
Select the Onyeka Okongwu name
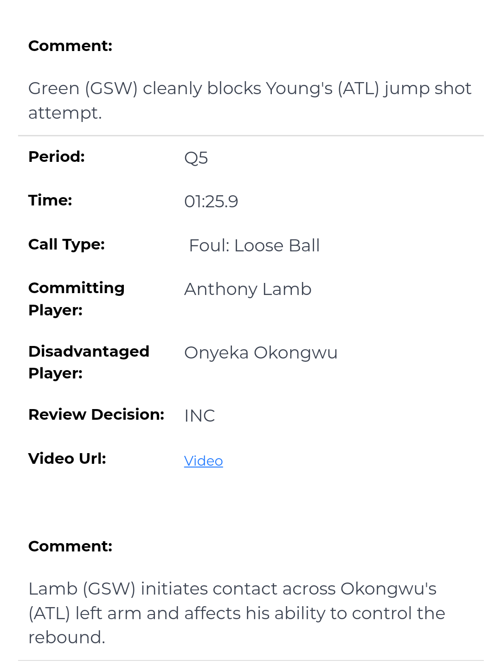click(x=261, y=352)
